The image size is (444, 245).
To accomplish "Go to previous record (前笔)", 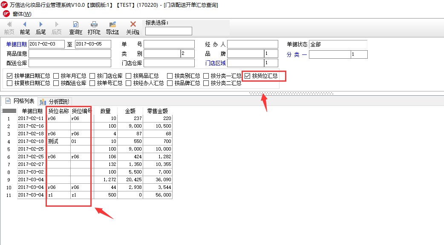I will [x=25, y=28].
